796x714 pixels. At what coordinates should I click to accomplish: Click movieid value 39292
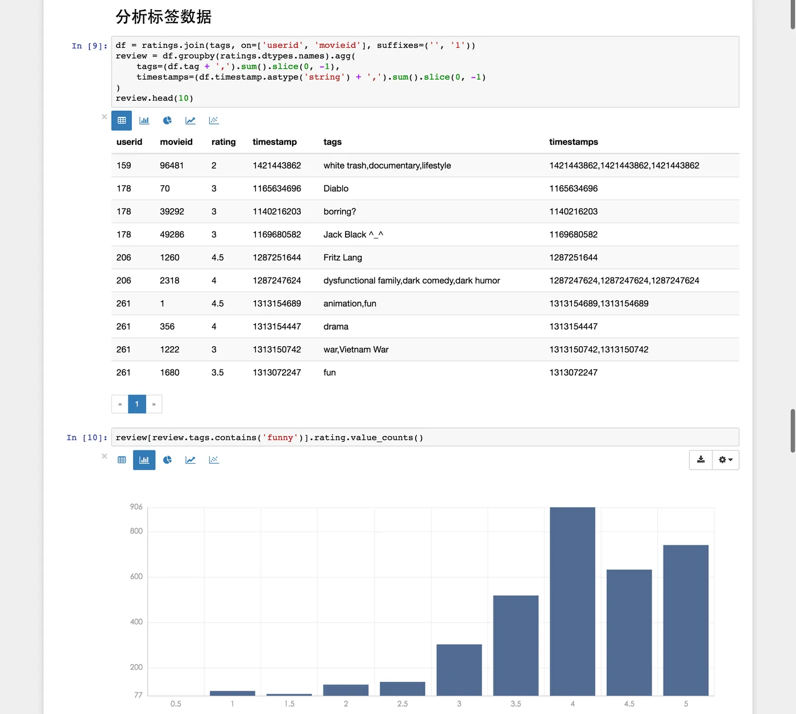(172, 211)
